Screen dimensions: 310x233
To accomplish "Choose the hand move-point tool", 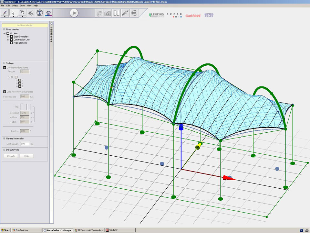I will pyautogui.click(x=22, y=13).
